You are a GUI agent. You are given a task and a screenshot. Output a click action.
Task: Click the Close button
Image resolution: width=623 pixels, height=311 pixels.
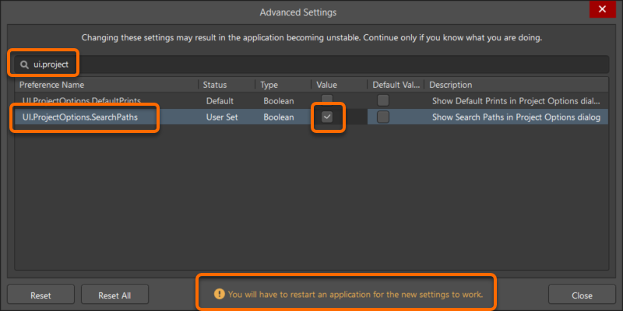[x=582, y=295]
